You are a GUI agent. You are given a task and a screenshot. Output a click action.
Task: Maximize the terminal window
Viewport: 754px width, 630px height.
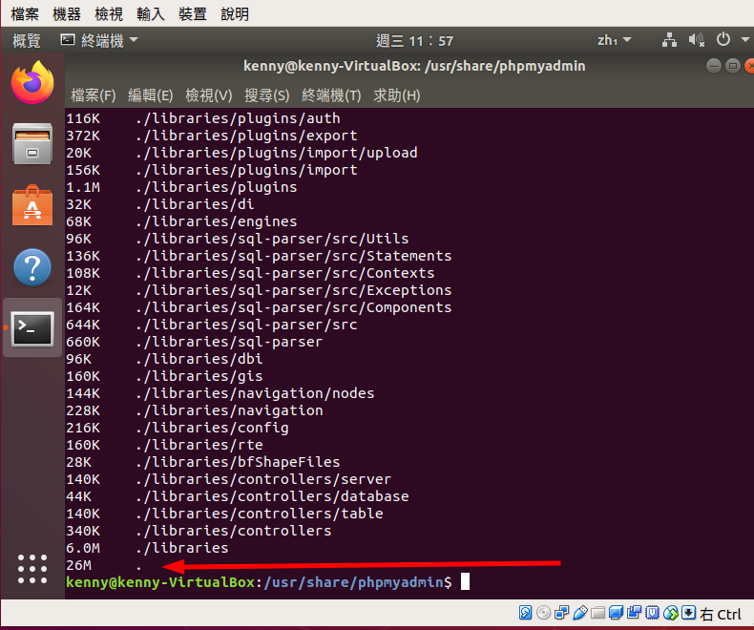(733, 66)
